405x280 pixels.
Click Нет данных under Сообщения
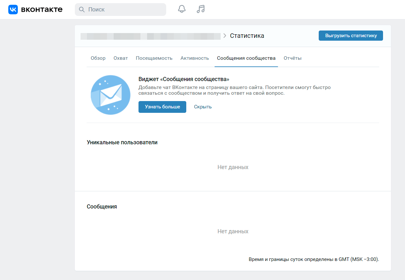click(233, 231)
